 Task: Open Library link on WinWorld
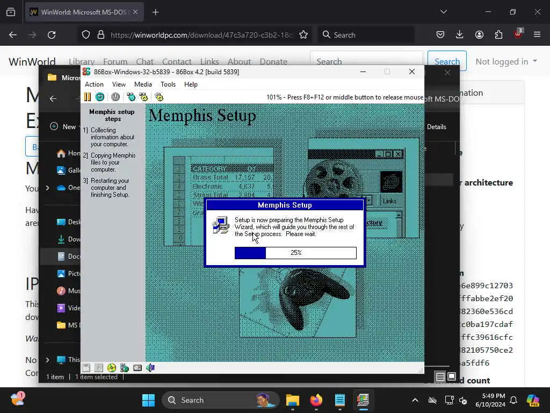[x=82, y=61]
